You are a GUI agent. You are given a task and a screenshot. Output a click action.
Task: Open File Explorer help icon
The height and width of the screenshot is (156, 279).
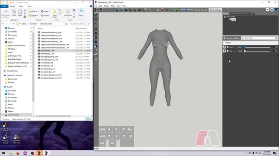coord(91,6)
